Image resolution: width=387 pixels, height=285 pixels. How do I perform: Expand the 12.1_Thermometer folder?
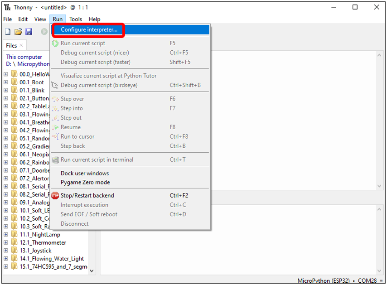[6, 242]
